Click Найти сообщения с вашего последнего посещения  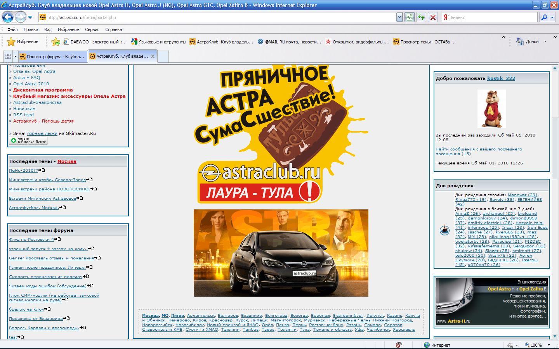[x=479, y=151]
